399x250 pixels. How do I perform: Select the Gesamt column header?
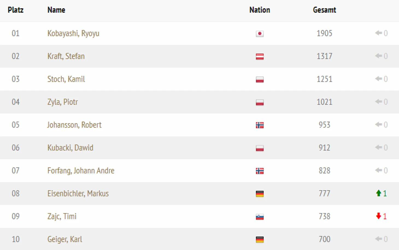click(324, 10)
